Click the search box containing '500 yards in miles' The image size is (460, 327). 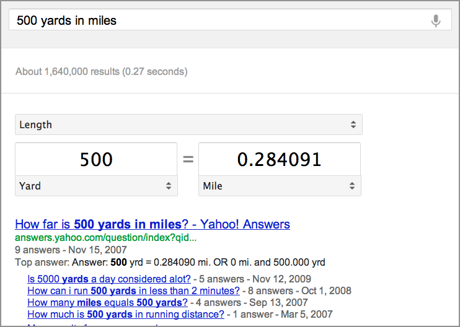coord(230,20)
